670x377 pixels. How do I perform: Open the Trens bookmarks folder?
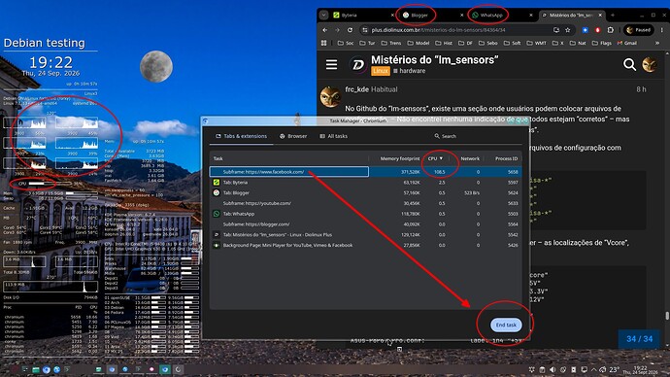click(x=390, y=43)
